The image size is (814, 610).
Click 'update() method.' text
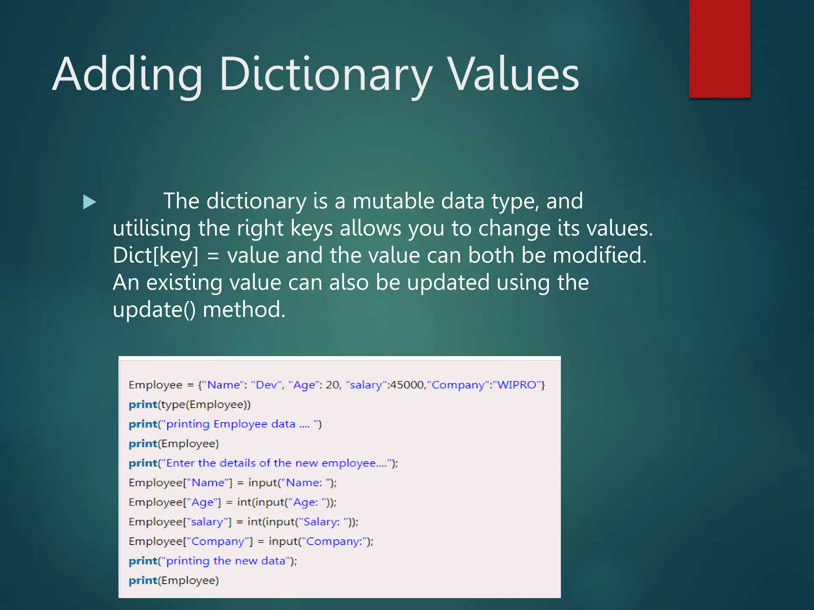(x=199, y=309)
